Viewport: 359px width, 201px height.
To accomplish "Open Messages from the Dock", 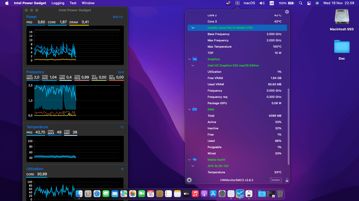I will click(x=106, y=194).
